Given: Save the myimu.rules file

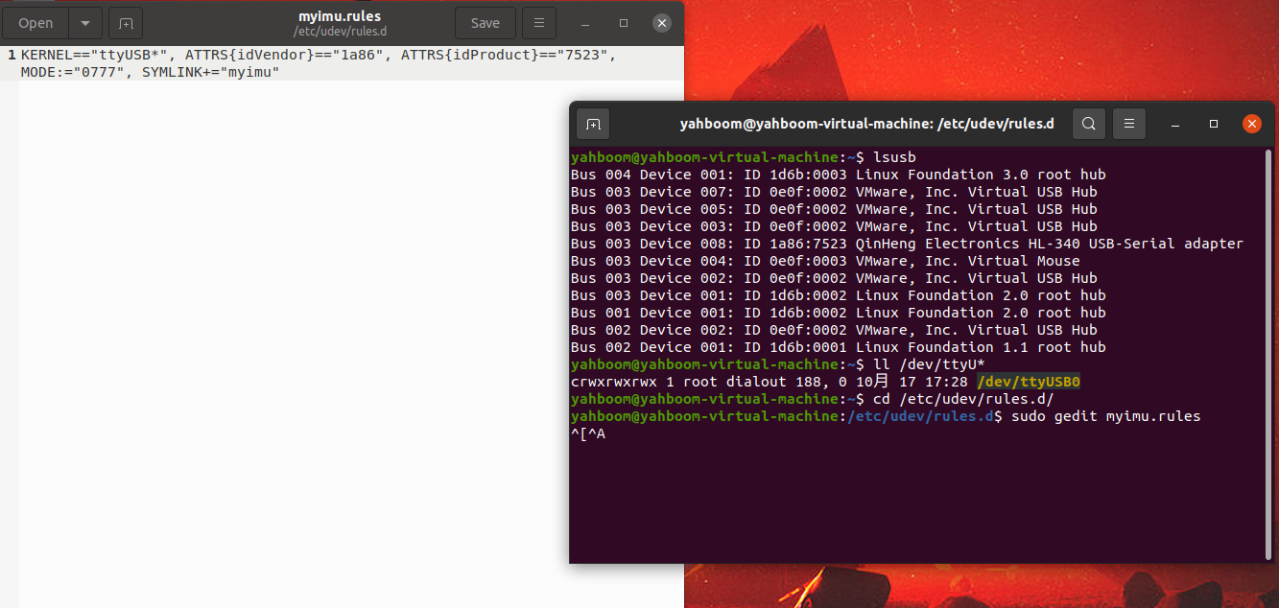Looking at the screenshot, I should pos(486,23).
